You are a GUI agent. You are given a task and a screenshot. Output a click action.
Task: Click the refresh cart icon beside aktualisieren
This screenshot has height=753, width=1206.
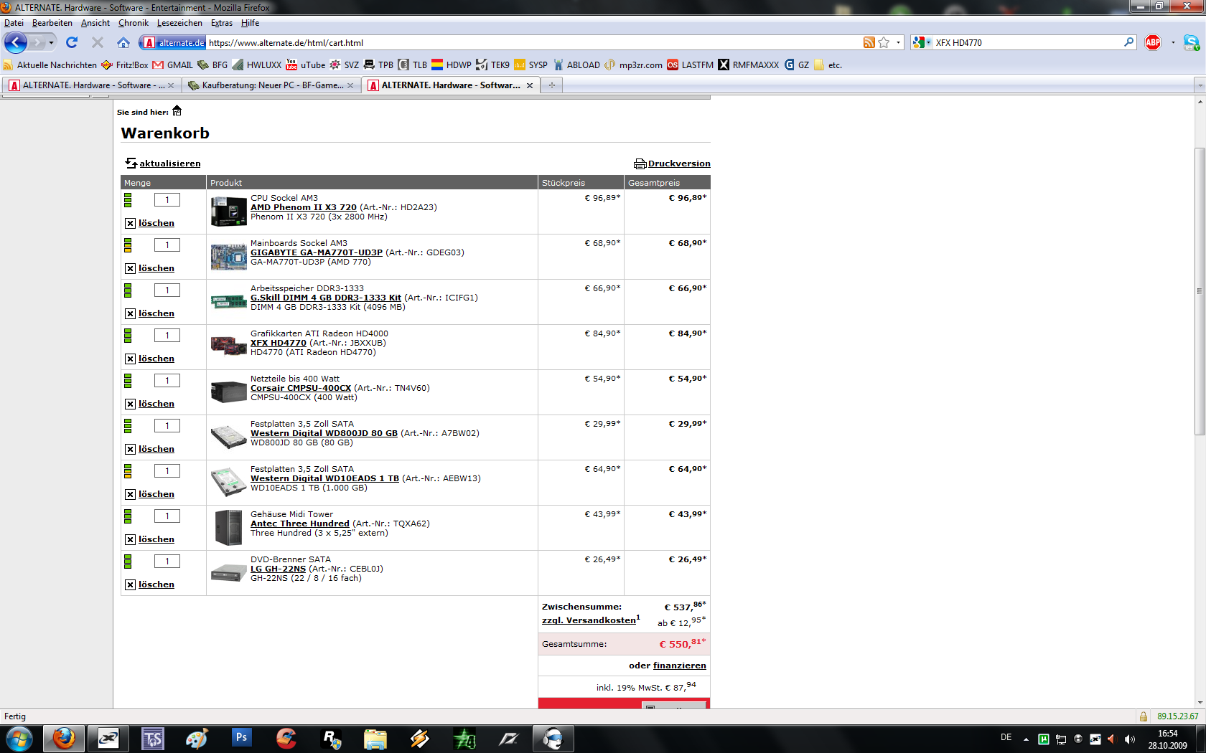tap(131, 163)
